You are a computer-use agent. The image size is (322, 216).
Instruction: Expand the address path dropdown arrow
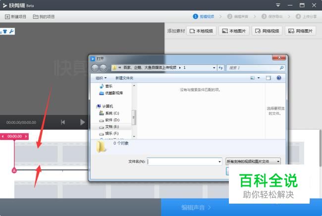click(x=214, y=67)
